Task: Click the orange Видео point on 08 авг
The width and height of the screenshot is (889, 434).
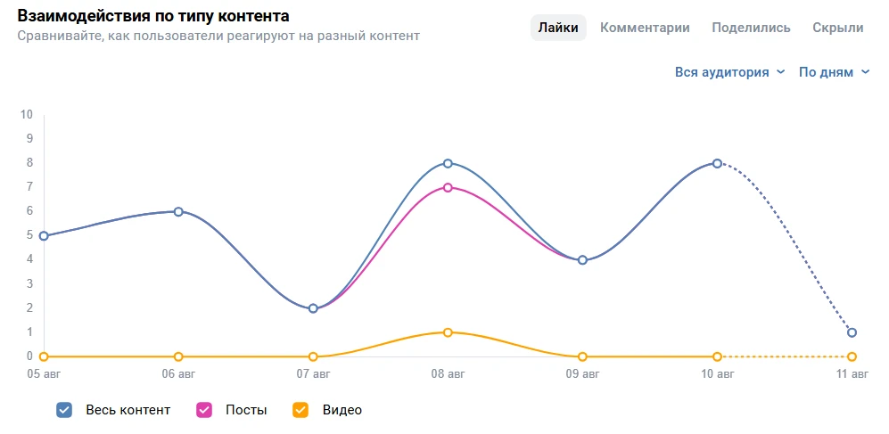Action: tap(448, 332)
